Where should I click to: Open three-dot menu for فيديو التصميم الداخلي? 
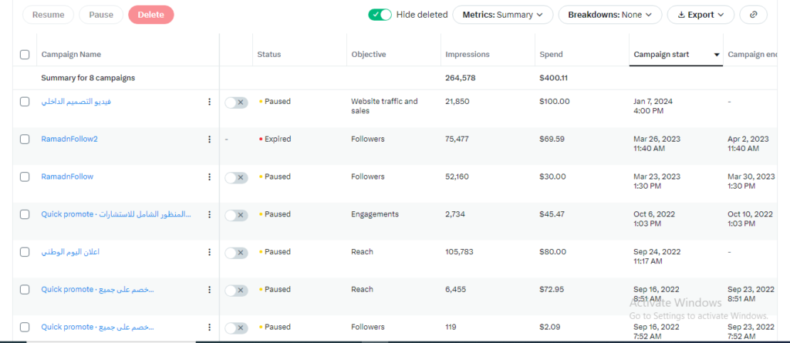[209, 102]
